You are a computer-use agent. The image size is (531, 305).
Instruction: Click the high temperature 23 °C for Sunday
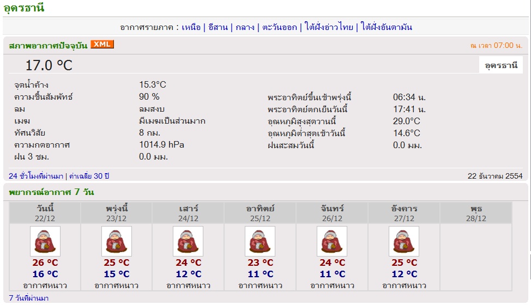(260, 263)
